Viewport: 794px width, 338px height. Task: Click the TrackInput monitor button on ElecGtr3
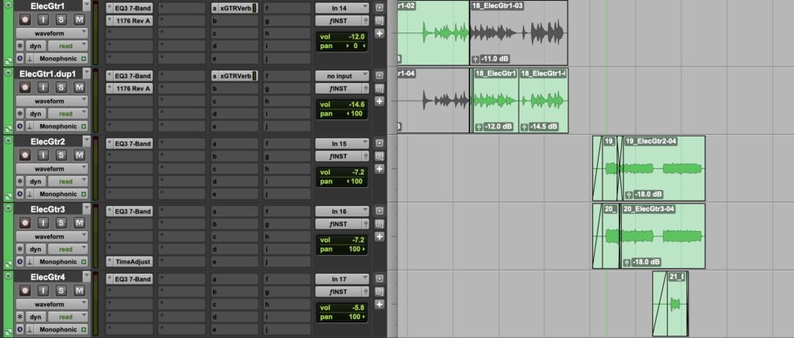pyautogui.click(x=43, y=223)
